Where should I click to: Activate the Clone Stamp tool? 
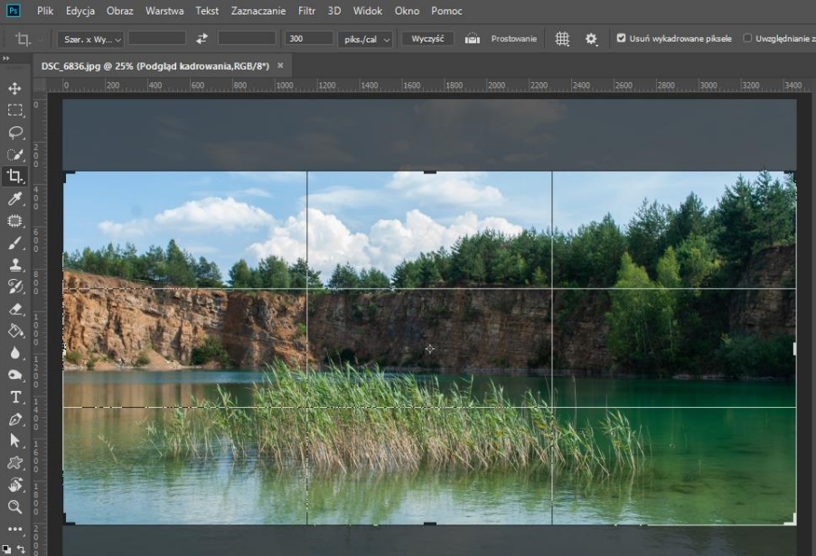(15, 265)
